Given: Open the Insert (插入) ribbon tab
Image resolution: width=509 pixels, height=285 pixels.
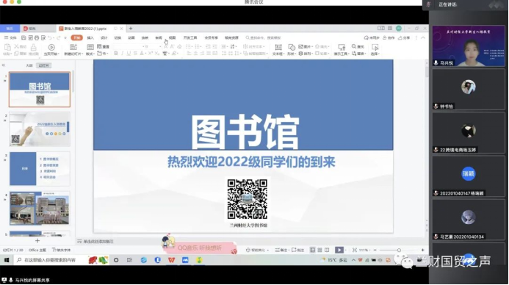Looking at the screenshot, I should [90, 38].
